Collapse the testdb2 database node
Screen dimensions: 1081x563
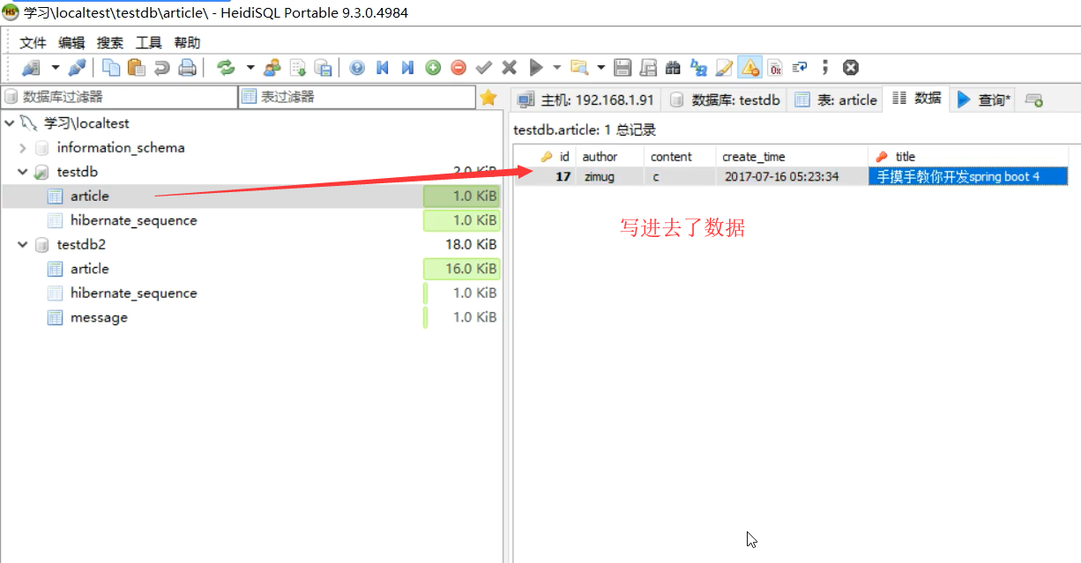(23, 245)
